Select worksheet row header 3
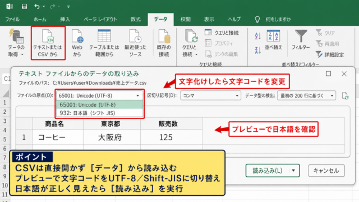 5,121
